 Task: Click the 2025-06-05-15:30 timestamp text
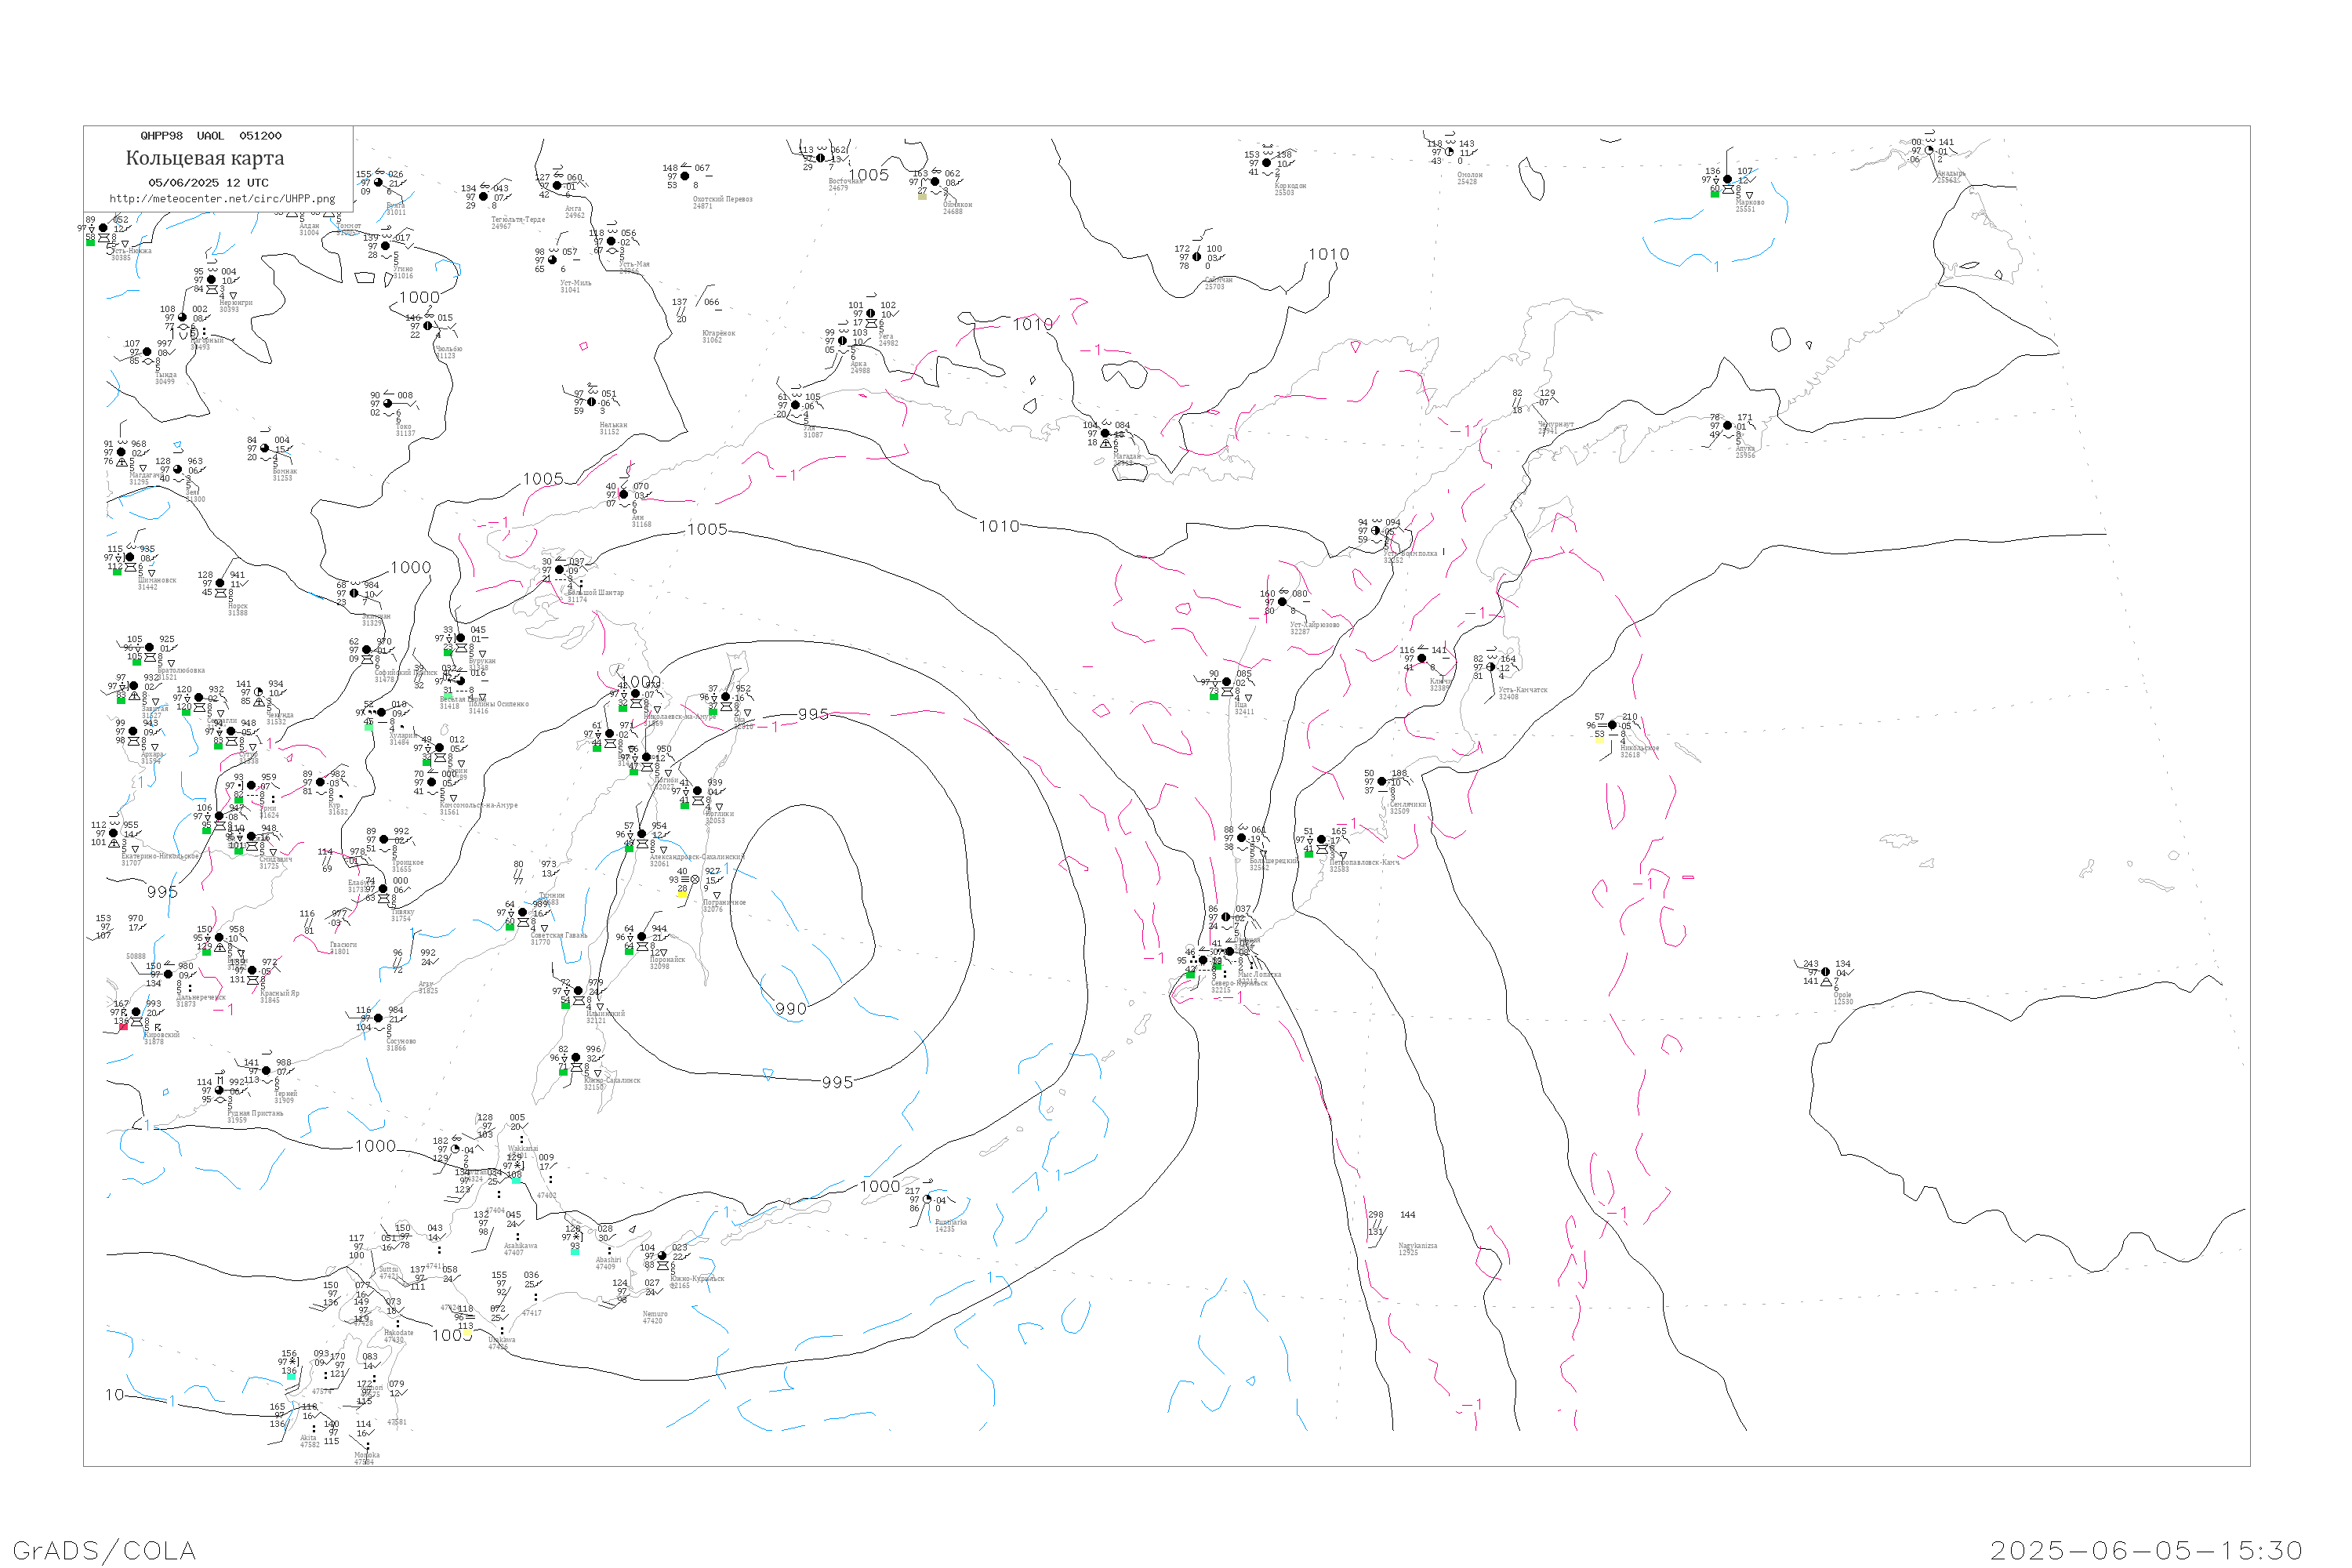click(2146, 1550)
